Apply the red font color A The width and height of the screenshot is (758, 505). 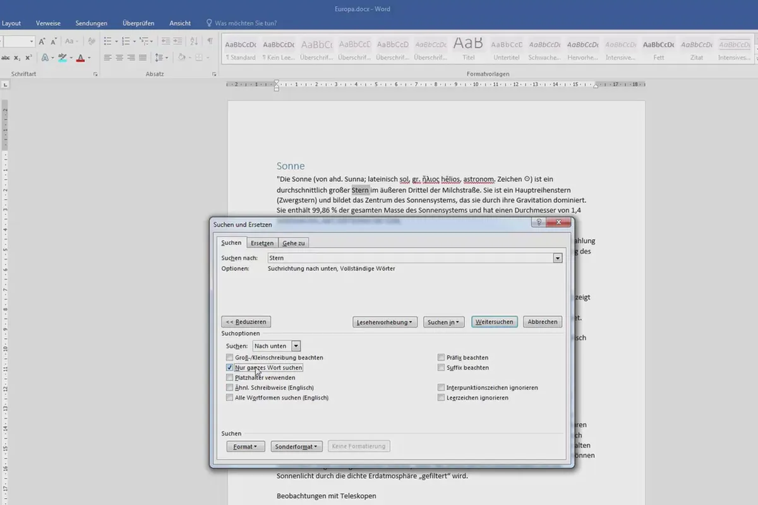click(80, 58)
